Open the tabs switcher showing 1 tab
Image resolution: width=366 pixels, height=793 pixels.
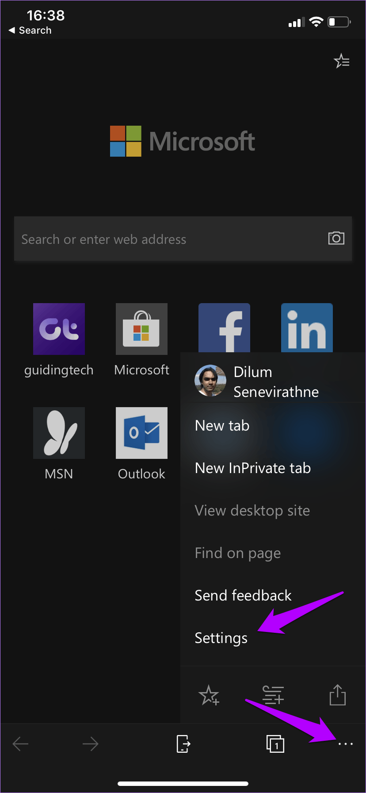(275, 744)
